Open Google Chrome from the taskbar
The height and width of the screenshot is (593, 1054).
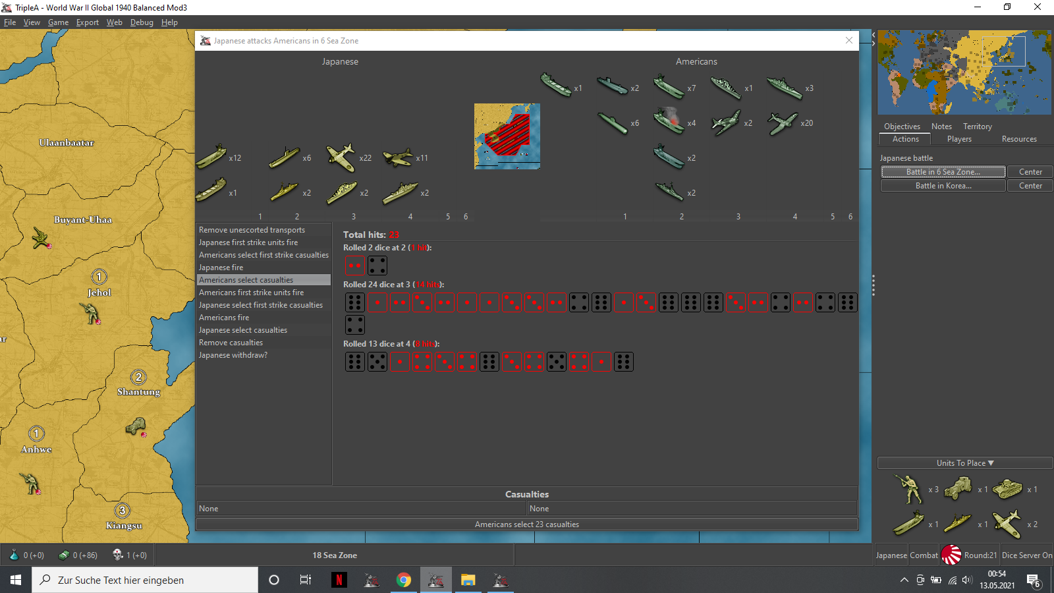coord(404,580)
